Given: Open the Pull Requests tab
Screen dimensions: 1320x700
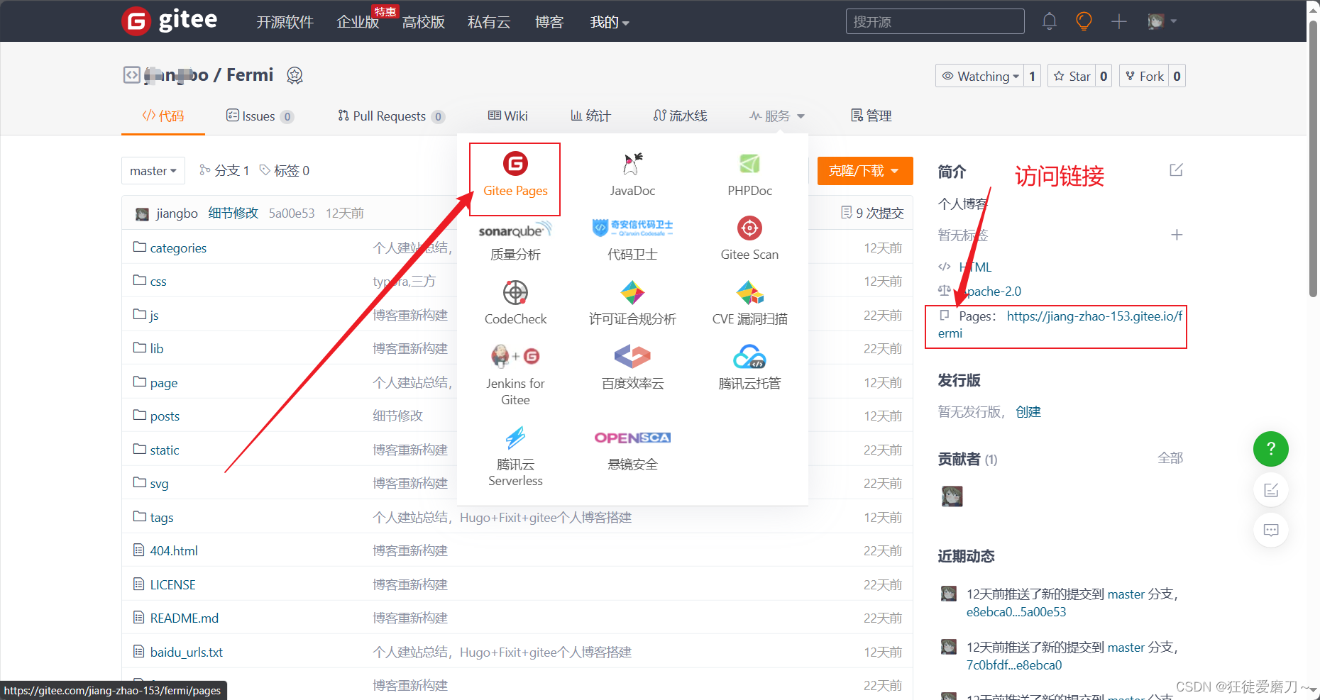Looking at the screenshot, I should pyautogui.click(x=391, y=116).
